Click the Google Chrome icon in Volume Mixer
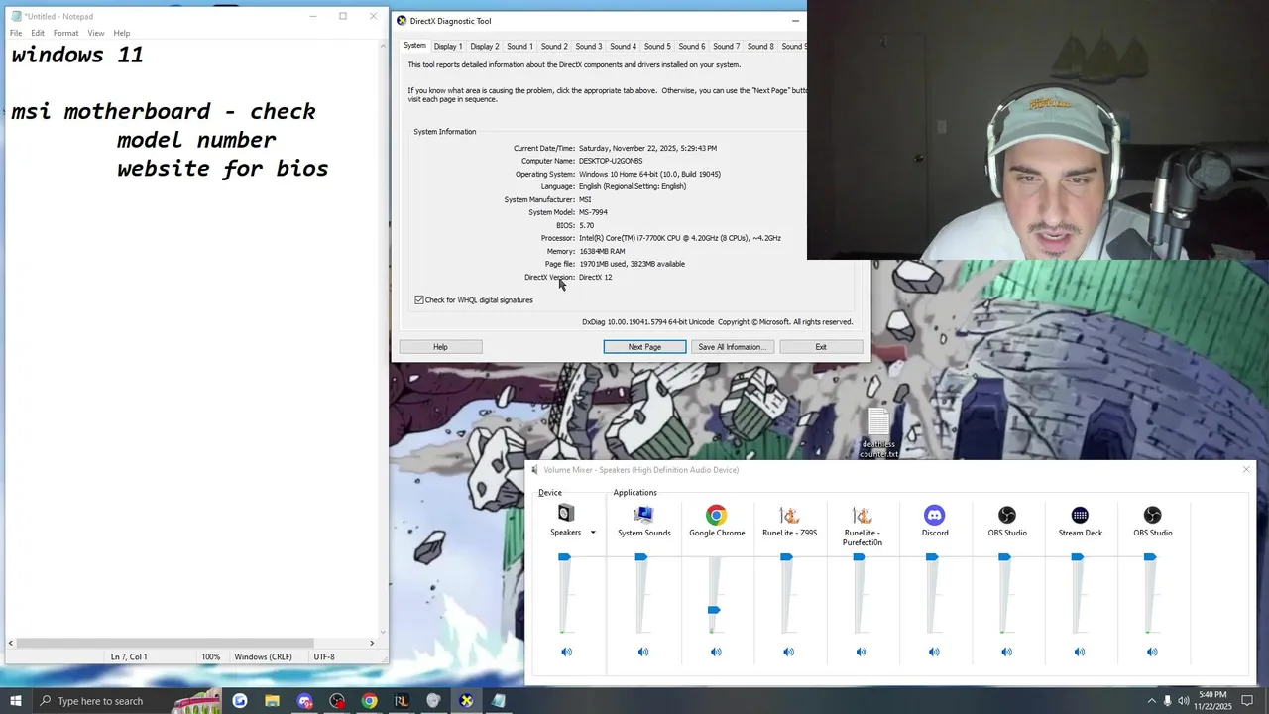 click(716, 515)
